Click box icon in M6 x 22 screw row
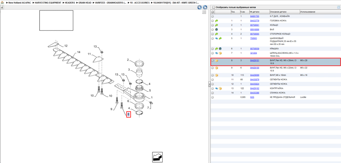Screen dimensions: 341x163 [x=217, y=68]
